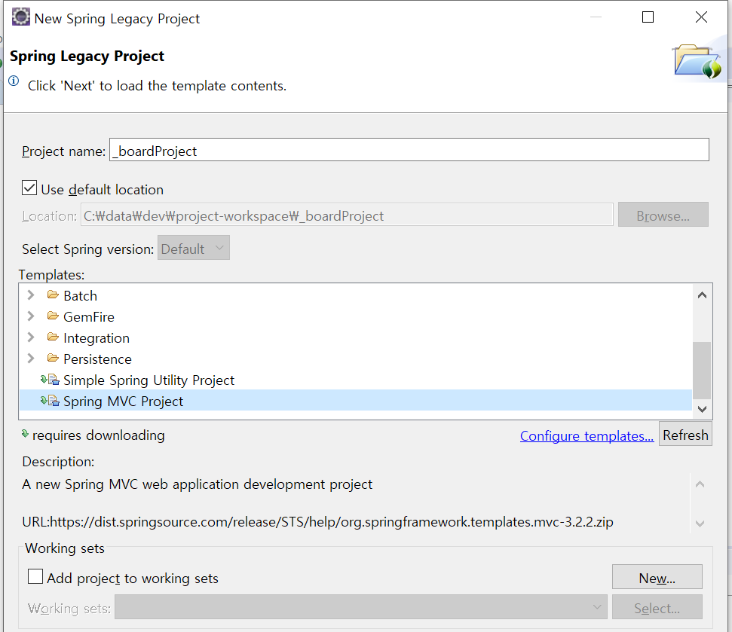The image size is (732, 632).
Task: Click the Select working sets button
Action: point(657,607)
